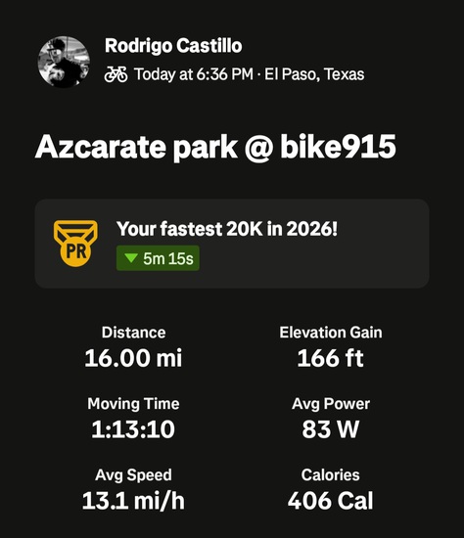The image size is (464, 538).
Task: Open Rodrigo Castillo's profile picture
Action: coord(64,62)
